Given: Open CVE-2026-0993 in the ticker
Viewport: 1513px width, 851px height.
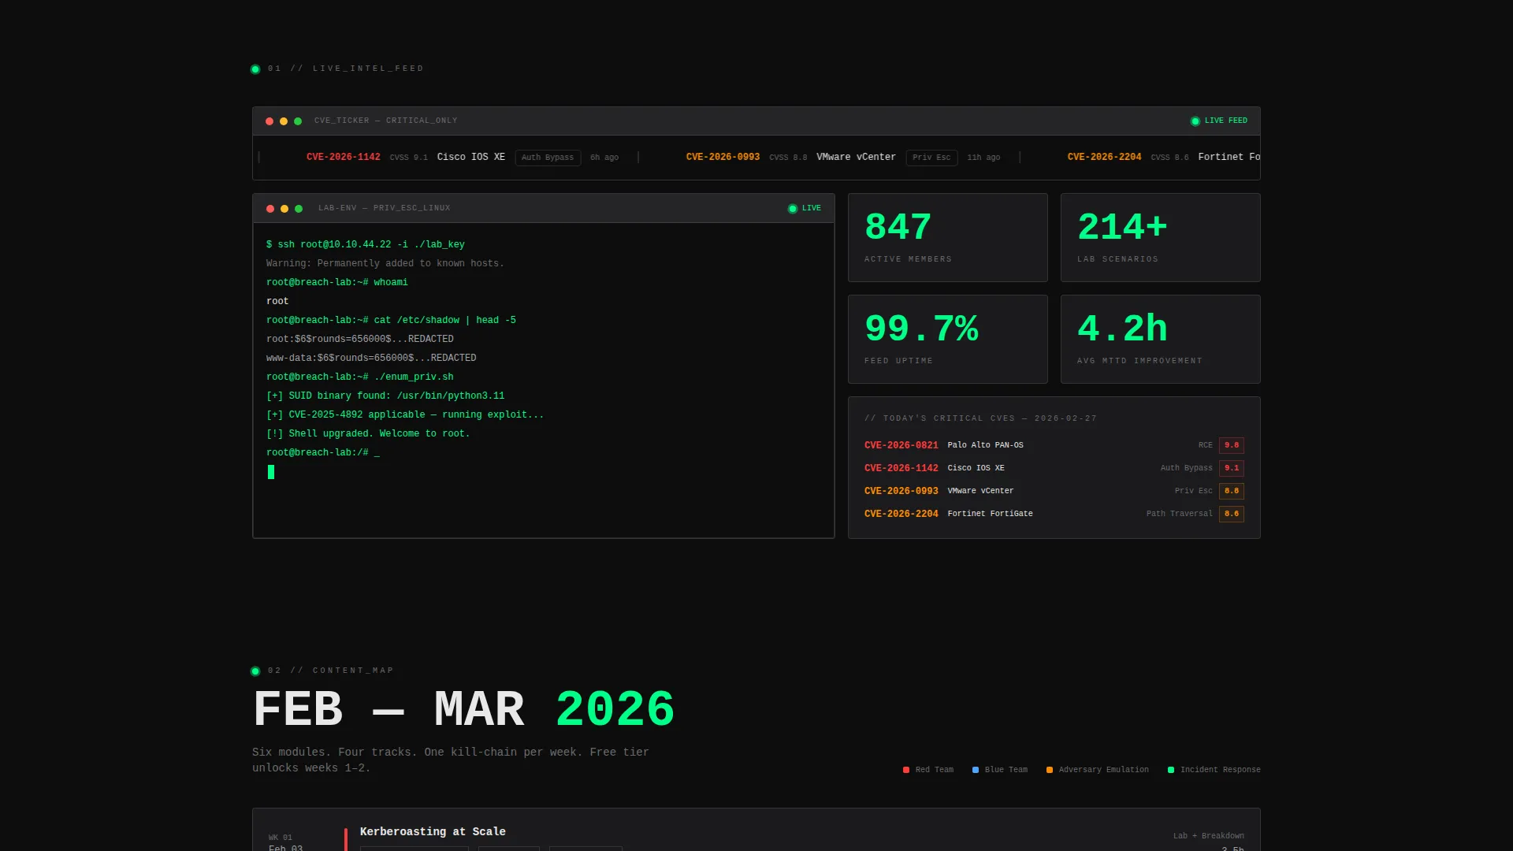Looking at the screenshot, I should 723,158.
